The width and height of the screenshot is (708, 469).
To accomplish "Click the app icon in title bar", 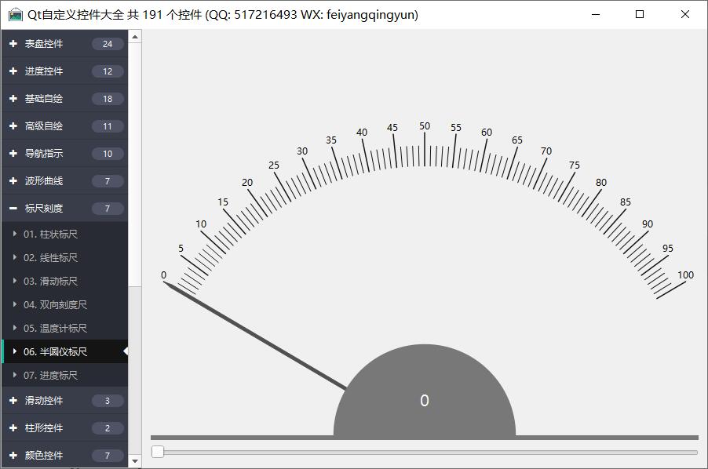I will click(x=15, y=15).
